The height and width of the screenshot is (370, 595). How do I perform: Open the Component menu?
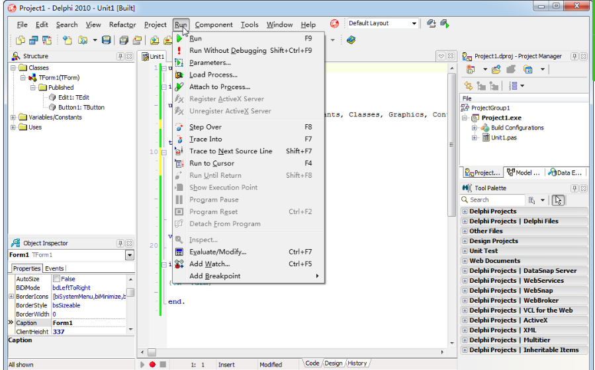(214, 24)
